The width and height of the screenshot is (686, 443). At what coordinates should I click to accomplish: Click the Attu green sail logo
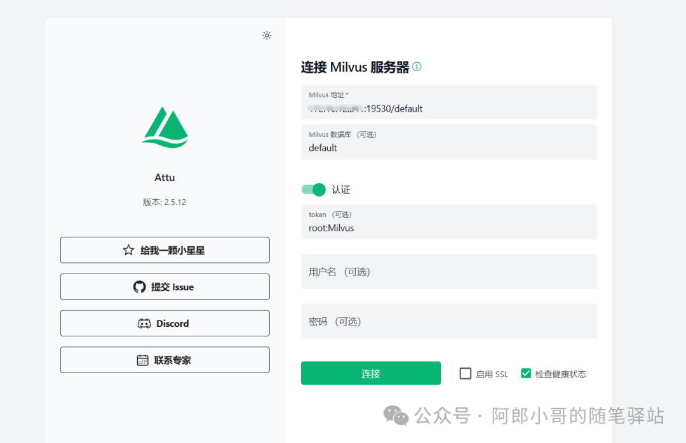pos(165,128)
